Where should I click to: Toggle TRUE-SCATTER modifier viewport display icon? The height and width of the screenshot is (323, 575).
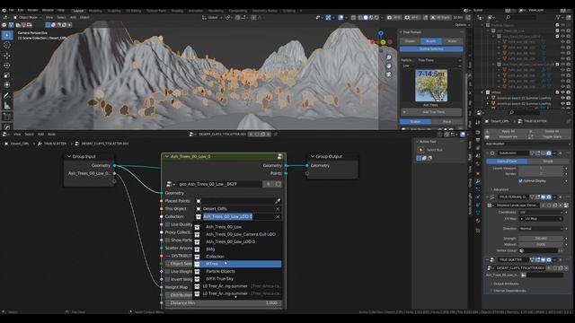(543, 259)
